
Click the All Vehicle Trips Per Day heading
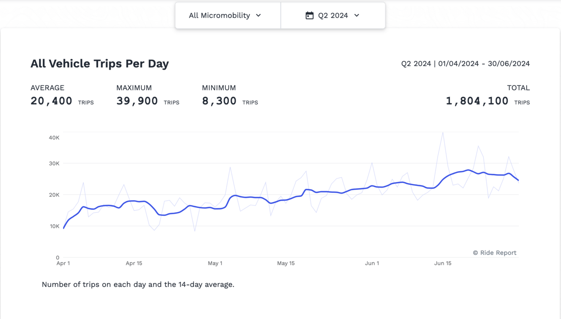pyautogui.click(x=99, y=64)
